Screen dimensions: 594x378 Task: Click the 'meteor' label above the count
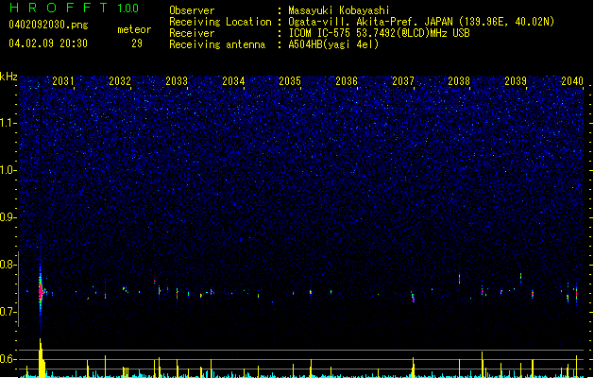(134, 29)
